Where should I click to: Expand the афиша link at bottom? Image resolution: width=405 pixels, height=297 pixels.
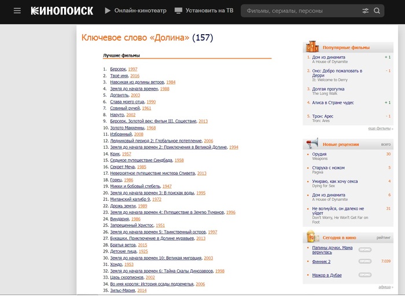pyautogui.click(x=384, y=287)
